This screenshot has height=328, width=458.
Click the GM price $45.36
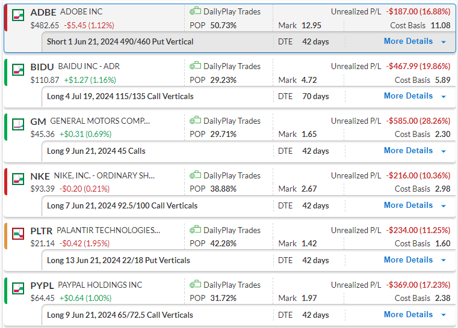coord(42,135)
